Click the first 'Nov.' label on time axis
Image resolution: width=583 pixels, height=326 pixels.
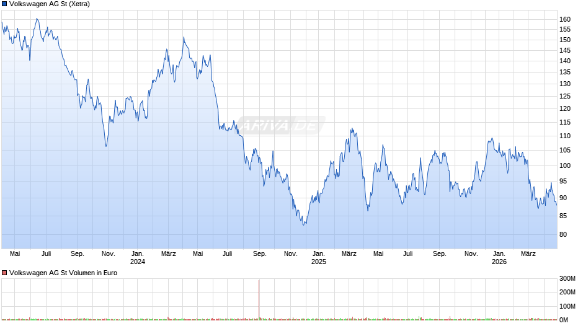[x=108, y=254]
